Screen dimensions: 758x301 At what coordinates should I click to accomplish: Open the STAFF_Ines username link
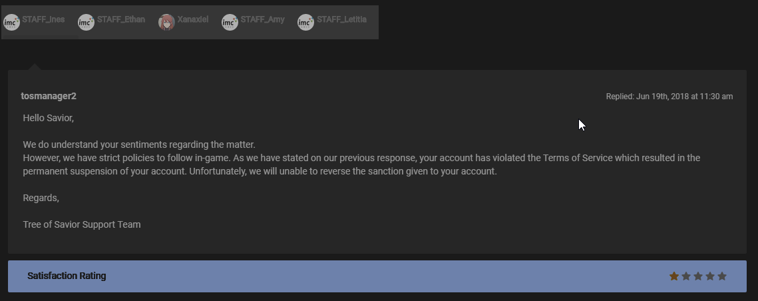click(x=43, y=19)
